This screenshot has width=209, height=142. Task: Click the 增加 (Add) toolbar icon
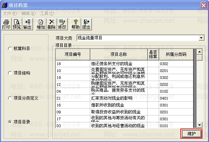pos(41,24)
